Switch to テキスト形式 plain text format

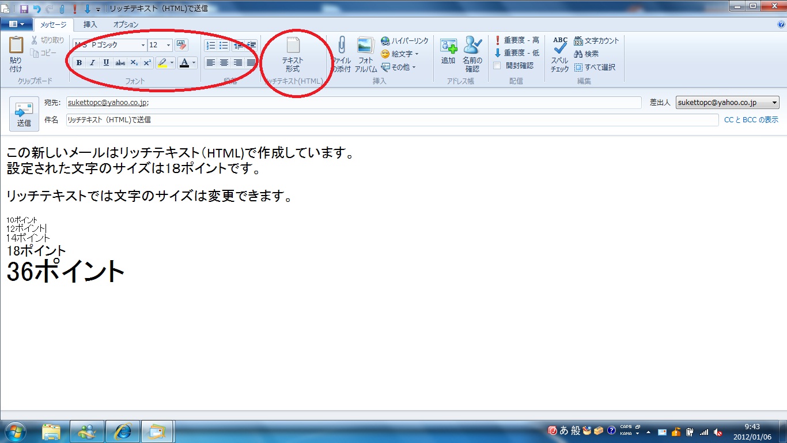click(x=293, y=55)
